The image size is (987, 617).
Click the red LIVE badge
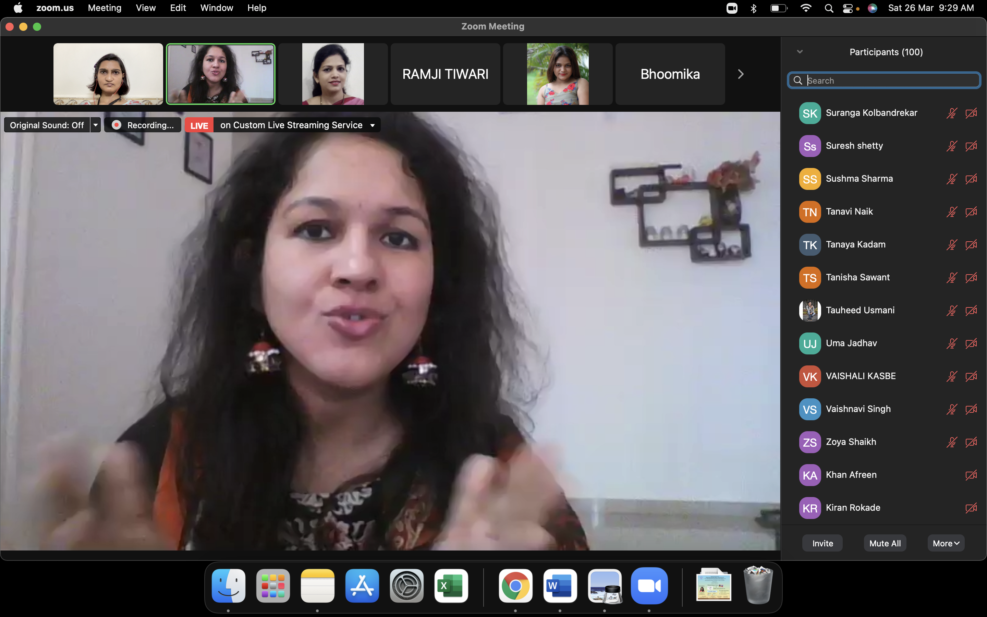click(199, 125)
